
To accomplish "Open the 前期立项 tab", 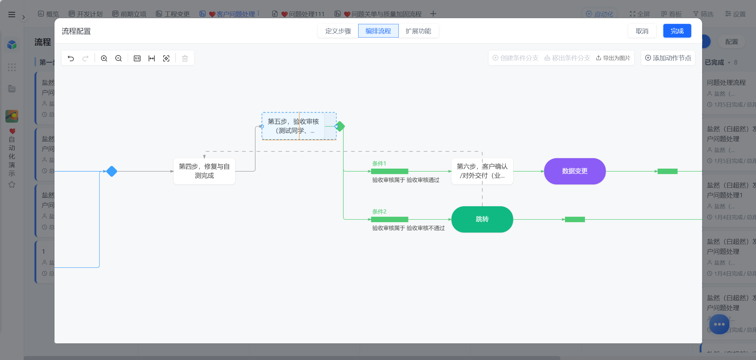I will click(129, 14).
